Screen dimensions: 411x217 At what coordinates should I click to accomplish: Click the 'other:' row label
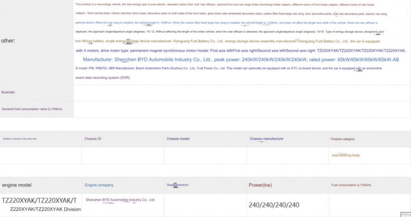[8, 41]
